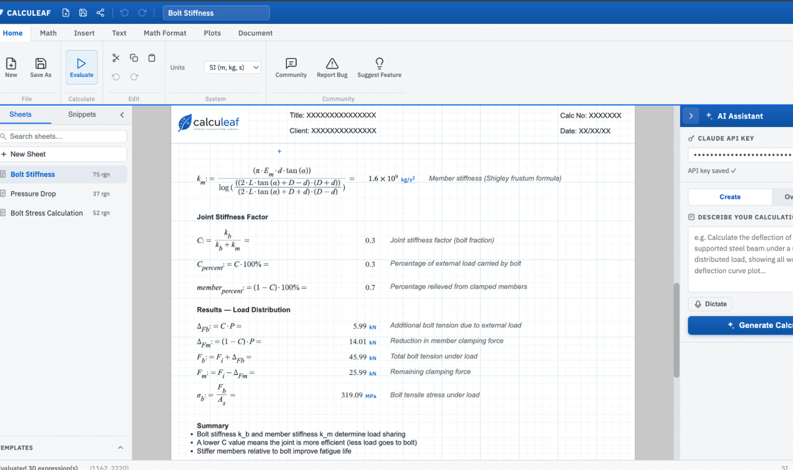
Task: Select the Snippets sidebar tab
Action: pyautogui.click(x=82, y=114)
